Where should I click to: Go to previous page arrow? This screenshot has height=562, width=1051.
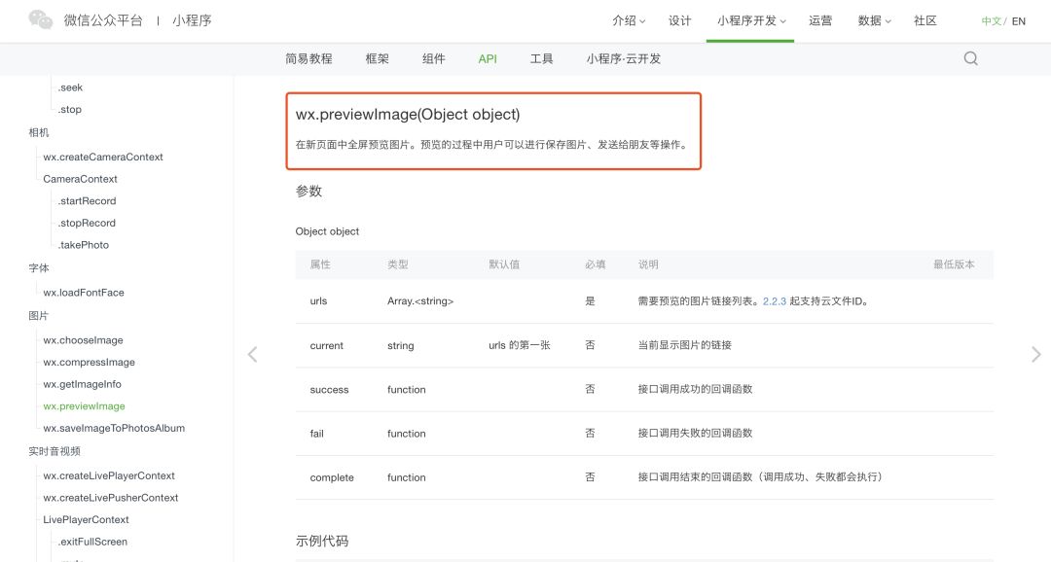(253, 354)
